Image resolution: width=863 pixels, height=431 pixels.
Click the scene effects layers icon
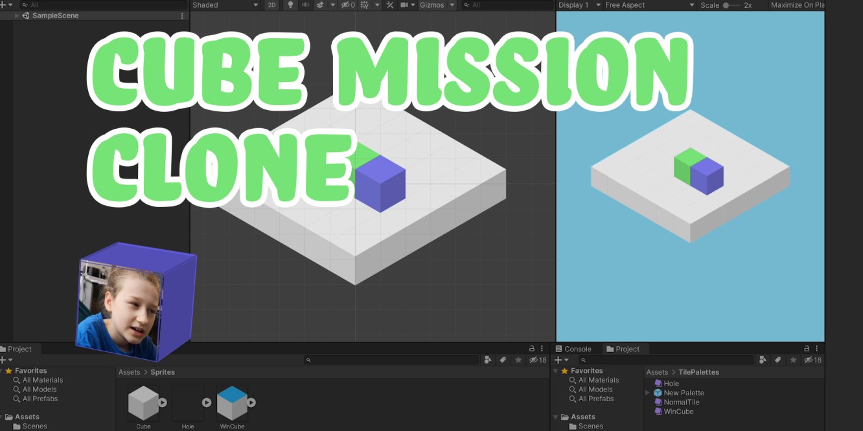[x=320, y=5]
